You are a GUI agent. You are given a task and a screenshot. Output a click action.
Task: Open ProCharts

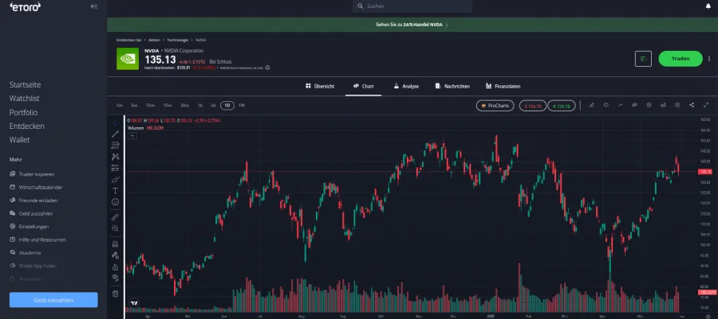click(495, 106)
